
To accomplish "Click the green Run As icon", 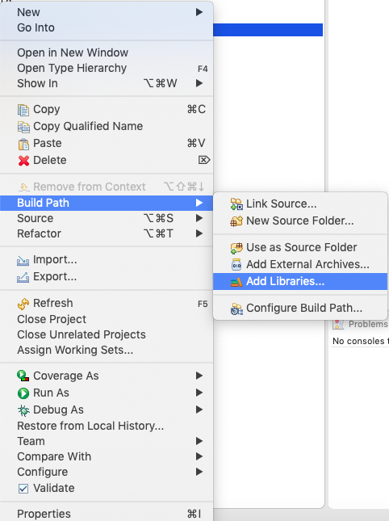I will tap(23, 393).
